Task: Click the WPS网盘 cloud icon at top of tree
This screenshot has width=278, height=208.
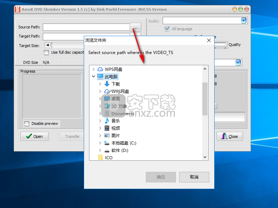Action: [100, 69]
